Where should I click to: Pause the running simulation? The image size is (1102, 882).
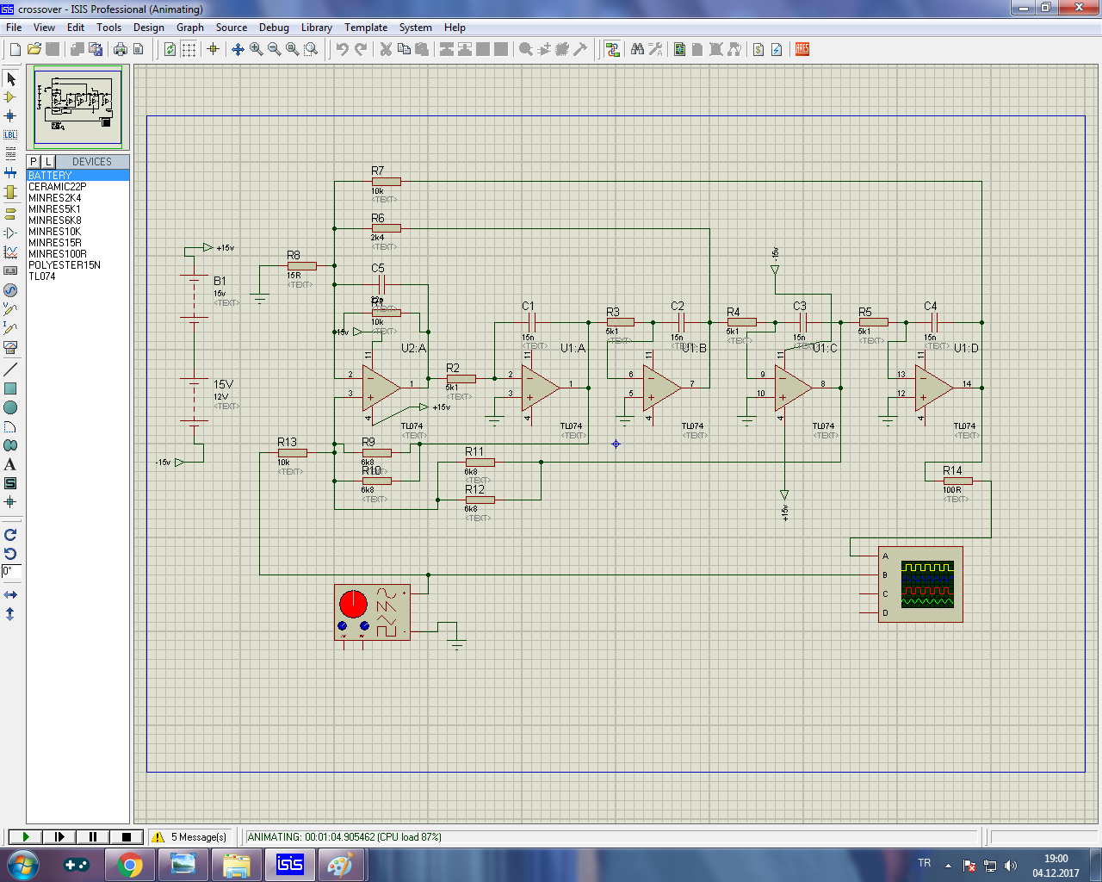point(93,836)
